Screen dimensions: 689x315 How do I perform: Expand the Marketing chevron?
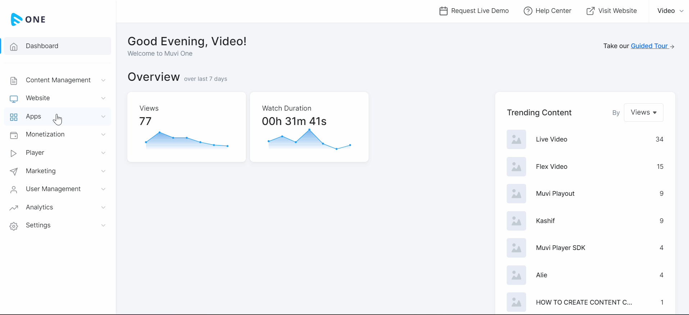(x=103, y=171)
